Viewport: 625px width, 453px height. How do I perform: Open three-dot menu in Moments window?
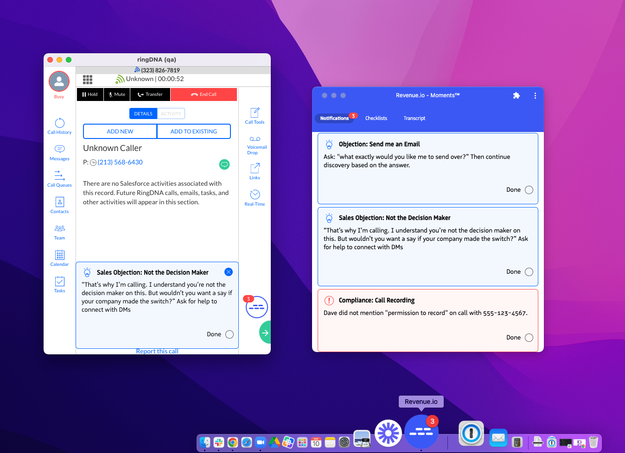coord(535,95)
